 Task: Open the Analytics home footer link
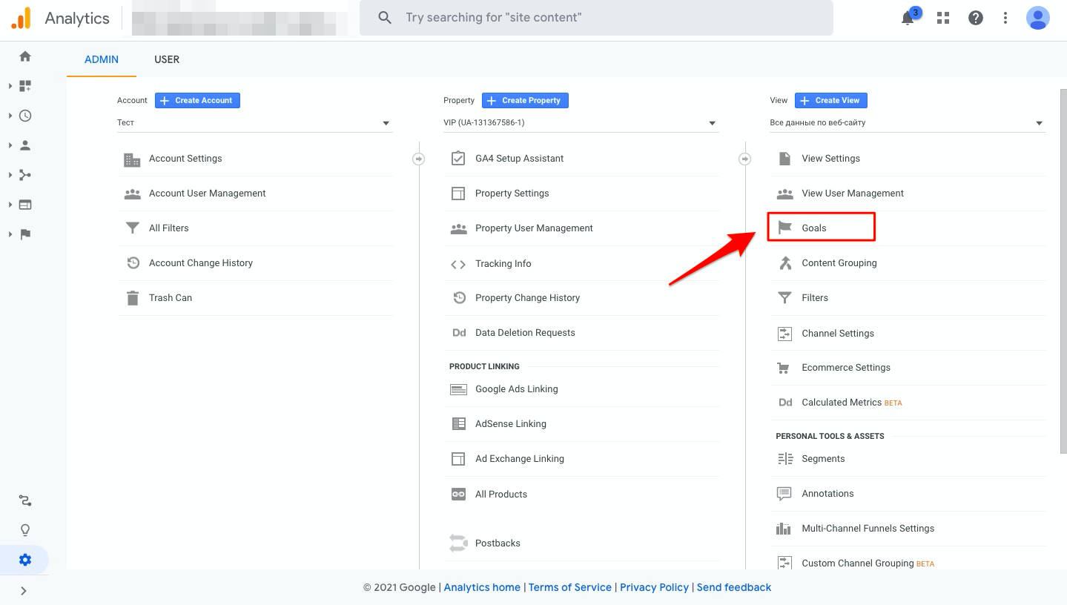coord(482,587)
